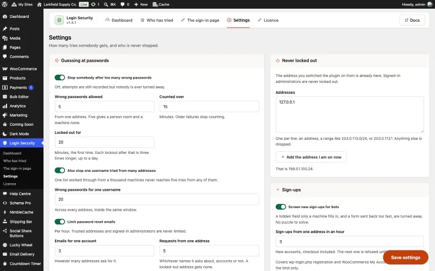Open Bulk Editor in the sidebar

click(22, 97)
